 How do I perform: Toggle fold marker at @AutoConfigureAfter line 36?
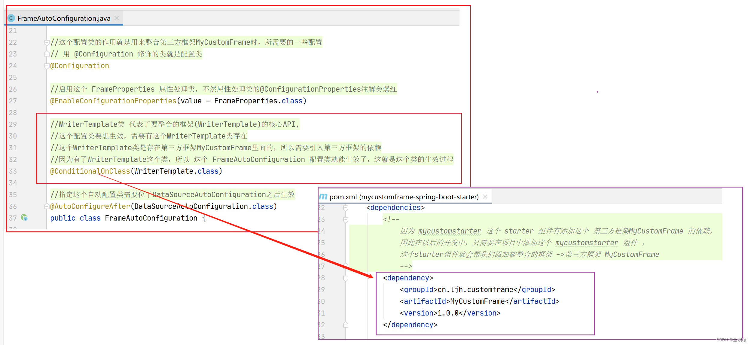tap(47, 206)
